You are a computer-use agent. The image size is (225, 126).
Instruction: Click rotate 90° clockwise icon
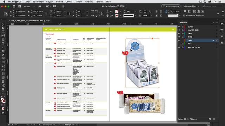92,12
